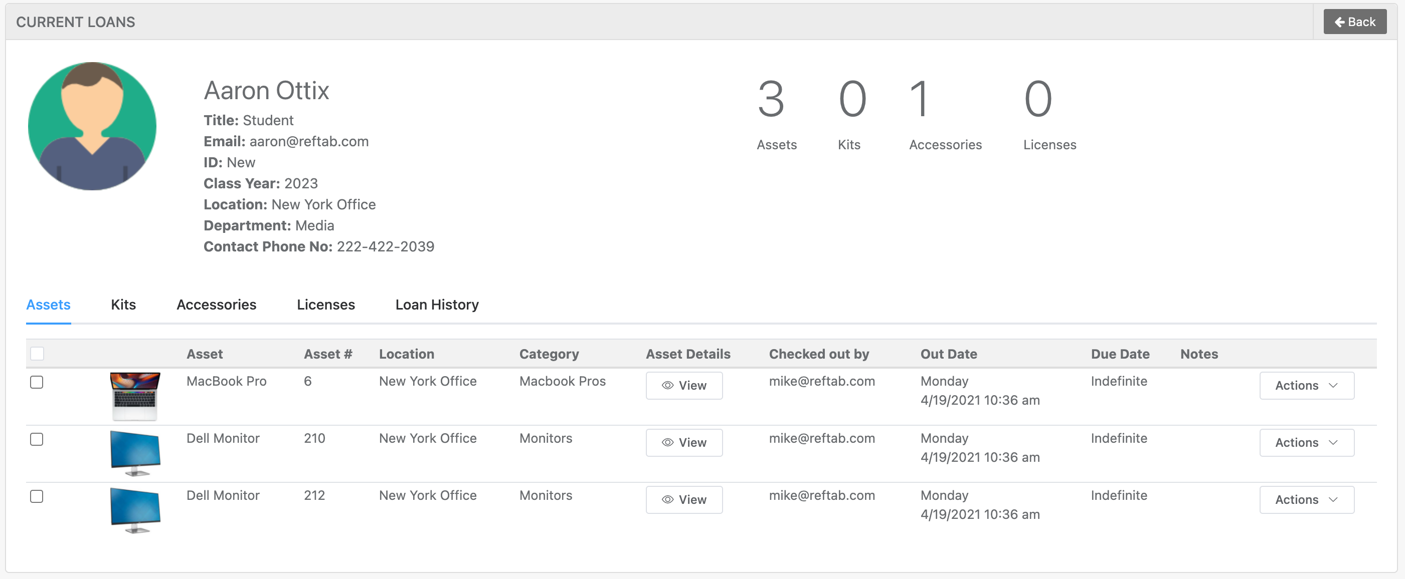Check the Dell Monitor 210 row checkbox
This screenshot has width=1405, height=579.
click(x=37, y=439)
